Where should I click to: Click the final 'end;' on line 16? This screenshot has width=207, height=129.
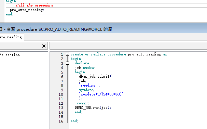(x=74, y=121)
